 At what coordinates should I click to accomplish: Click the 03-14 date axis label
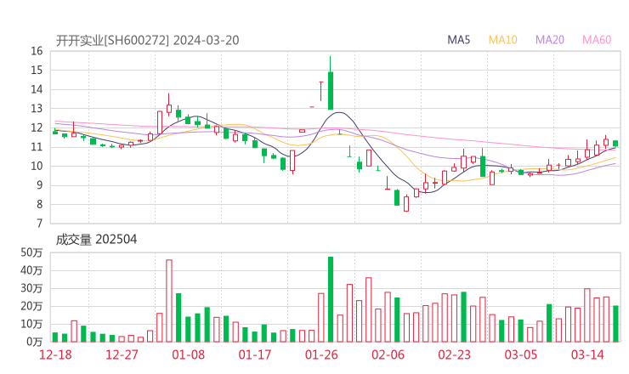(x=587, y=354)
